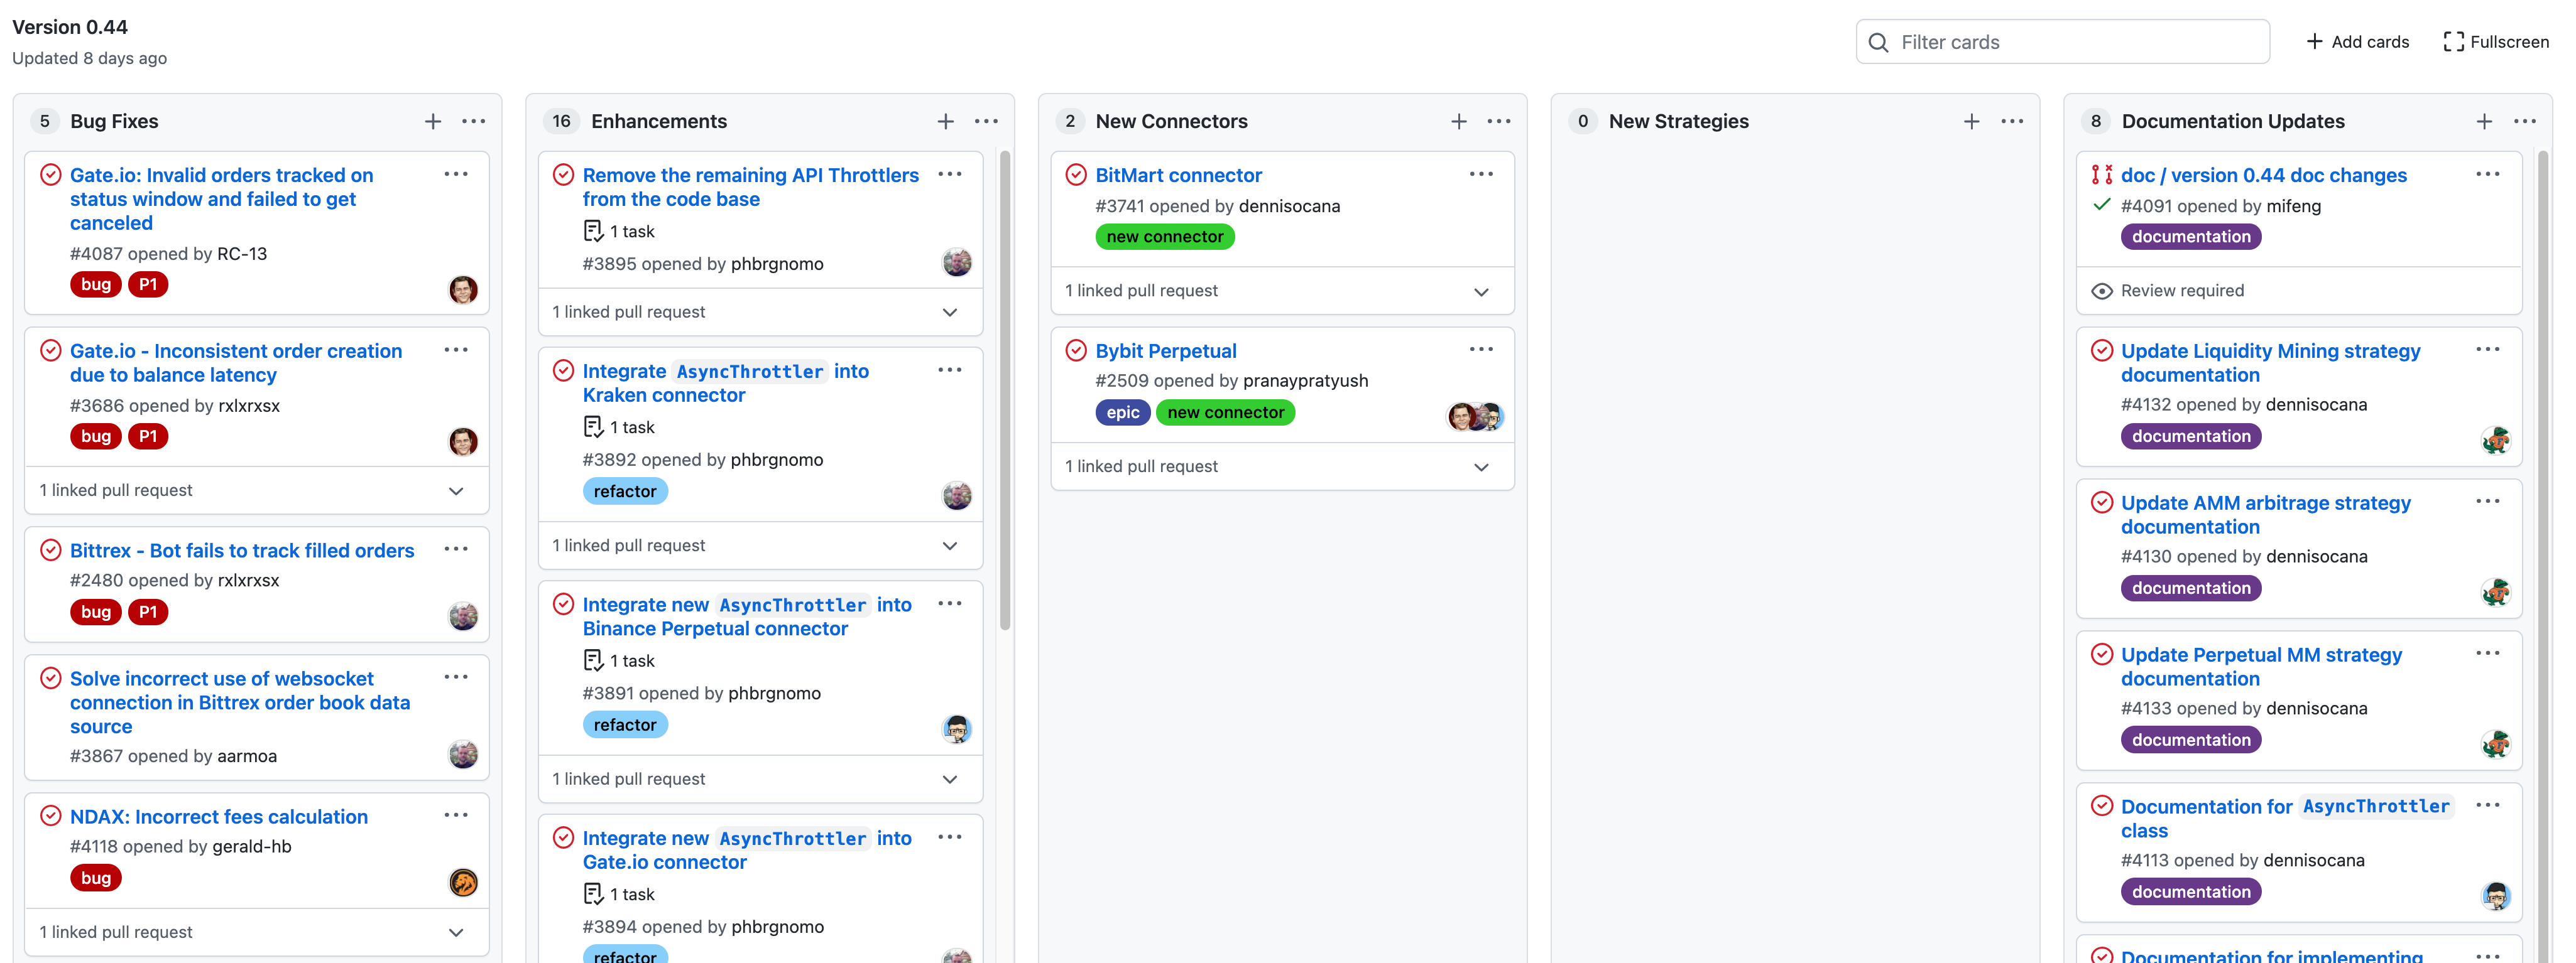2576x963 pixels.
Task: Open Documentation Updates column options menu
Action: tap(2526, 121)
